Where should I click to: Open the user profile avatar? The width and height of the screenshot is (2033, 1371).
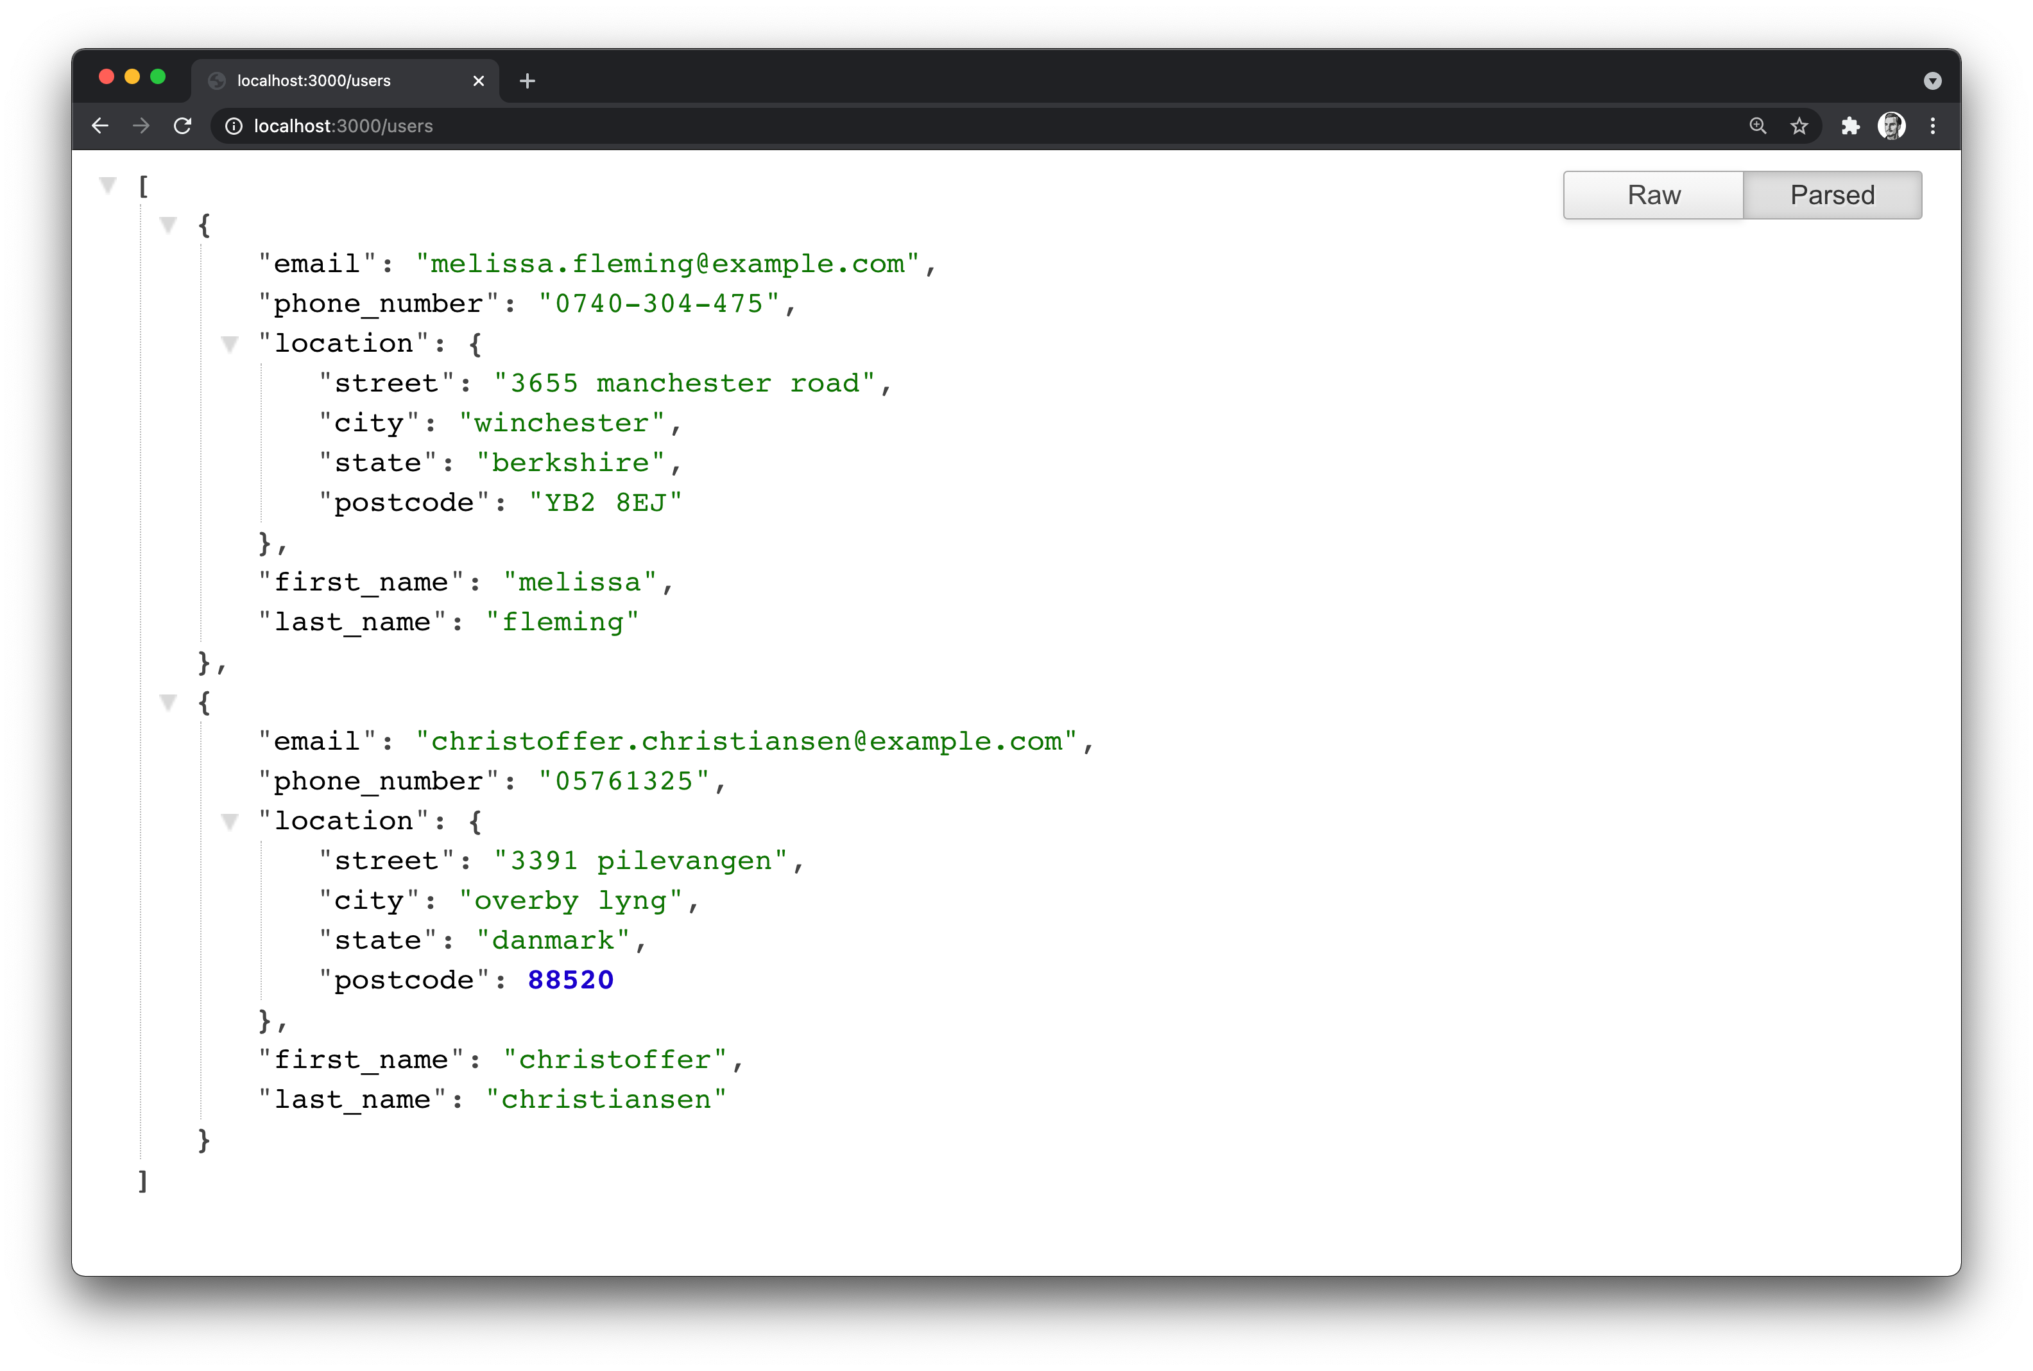click(1891, 126)
